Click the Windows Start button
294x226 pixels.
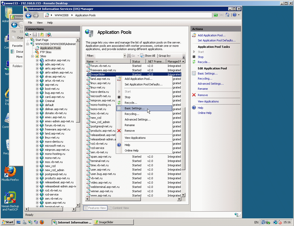8,222
